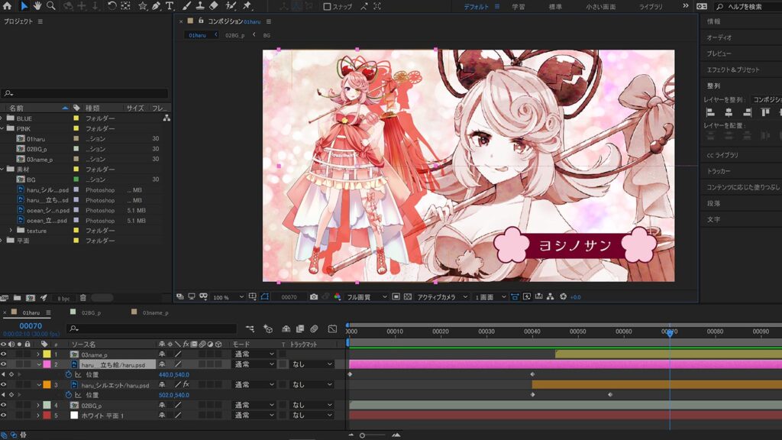Open the composition flowchart icon in viewer
This screenshot has height=440, width=782.
coord(550,297)
